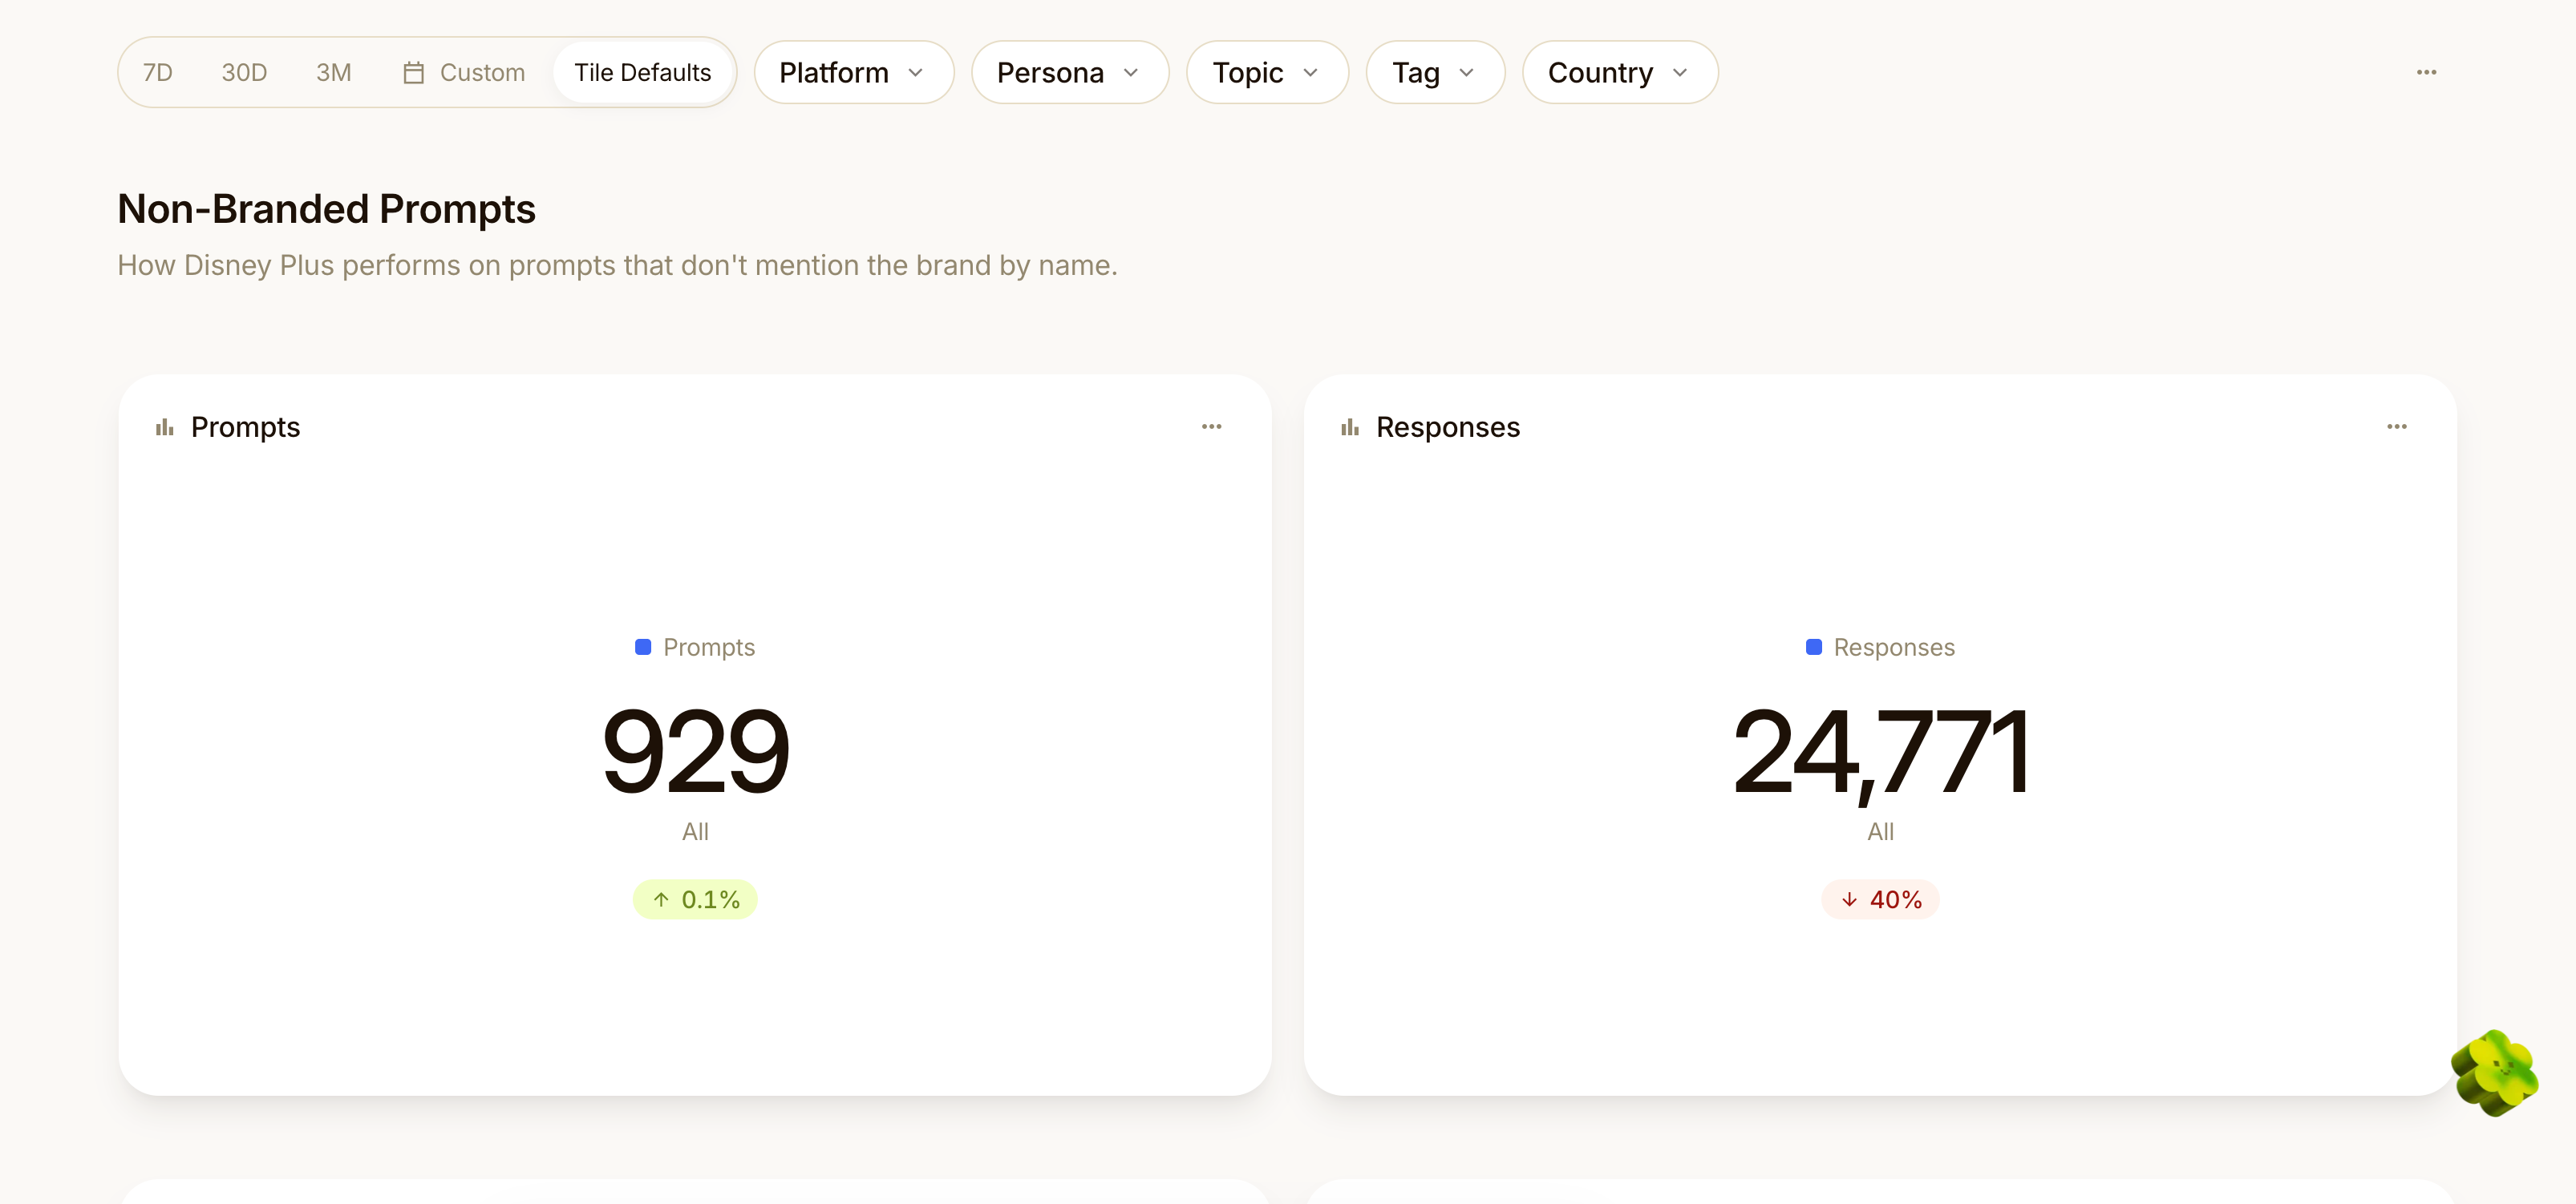This screenshot has height=1204, width=2576.
Task: Choose the 3M time range
Action: pos(334,73)
